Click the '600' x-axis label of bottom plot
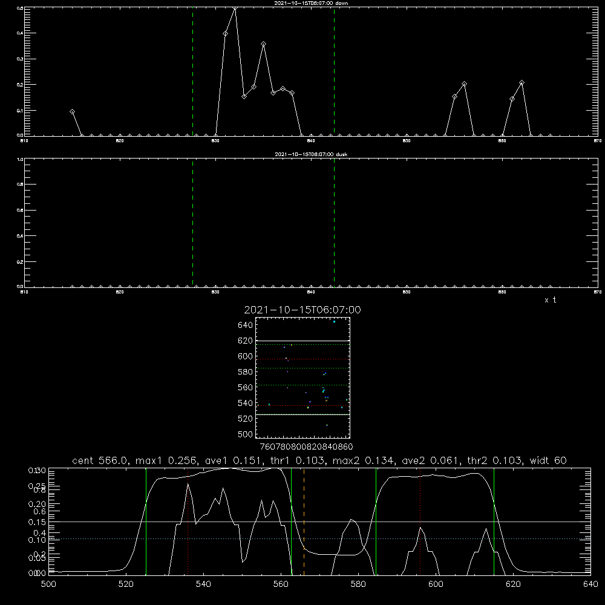Viewport: 605px width, 605px height. (x=436, y=584)
